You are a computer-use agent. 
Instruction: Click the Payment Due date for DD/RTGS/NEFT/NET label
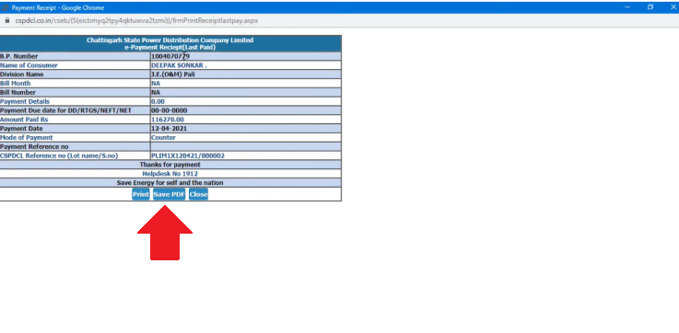[x=65, y=110]
